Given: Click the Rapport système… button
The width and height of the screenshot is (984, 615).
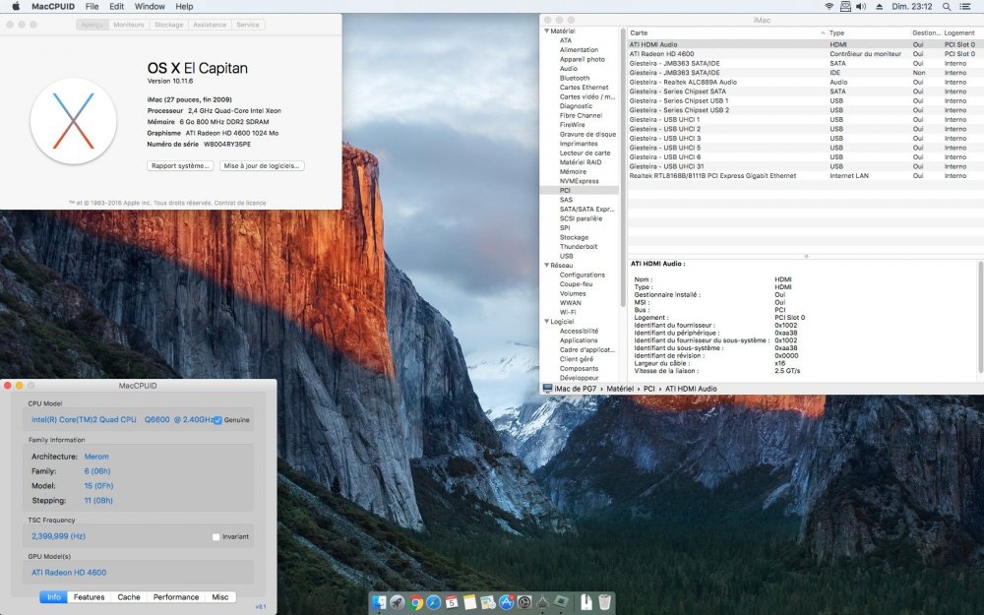Looking at the screenshot, I should pyautogui.click(x=180, y=165).
